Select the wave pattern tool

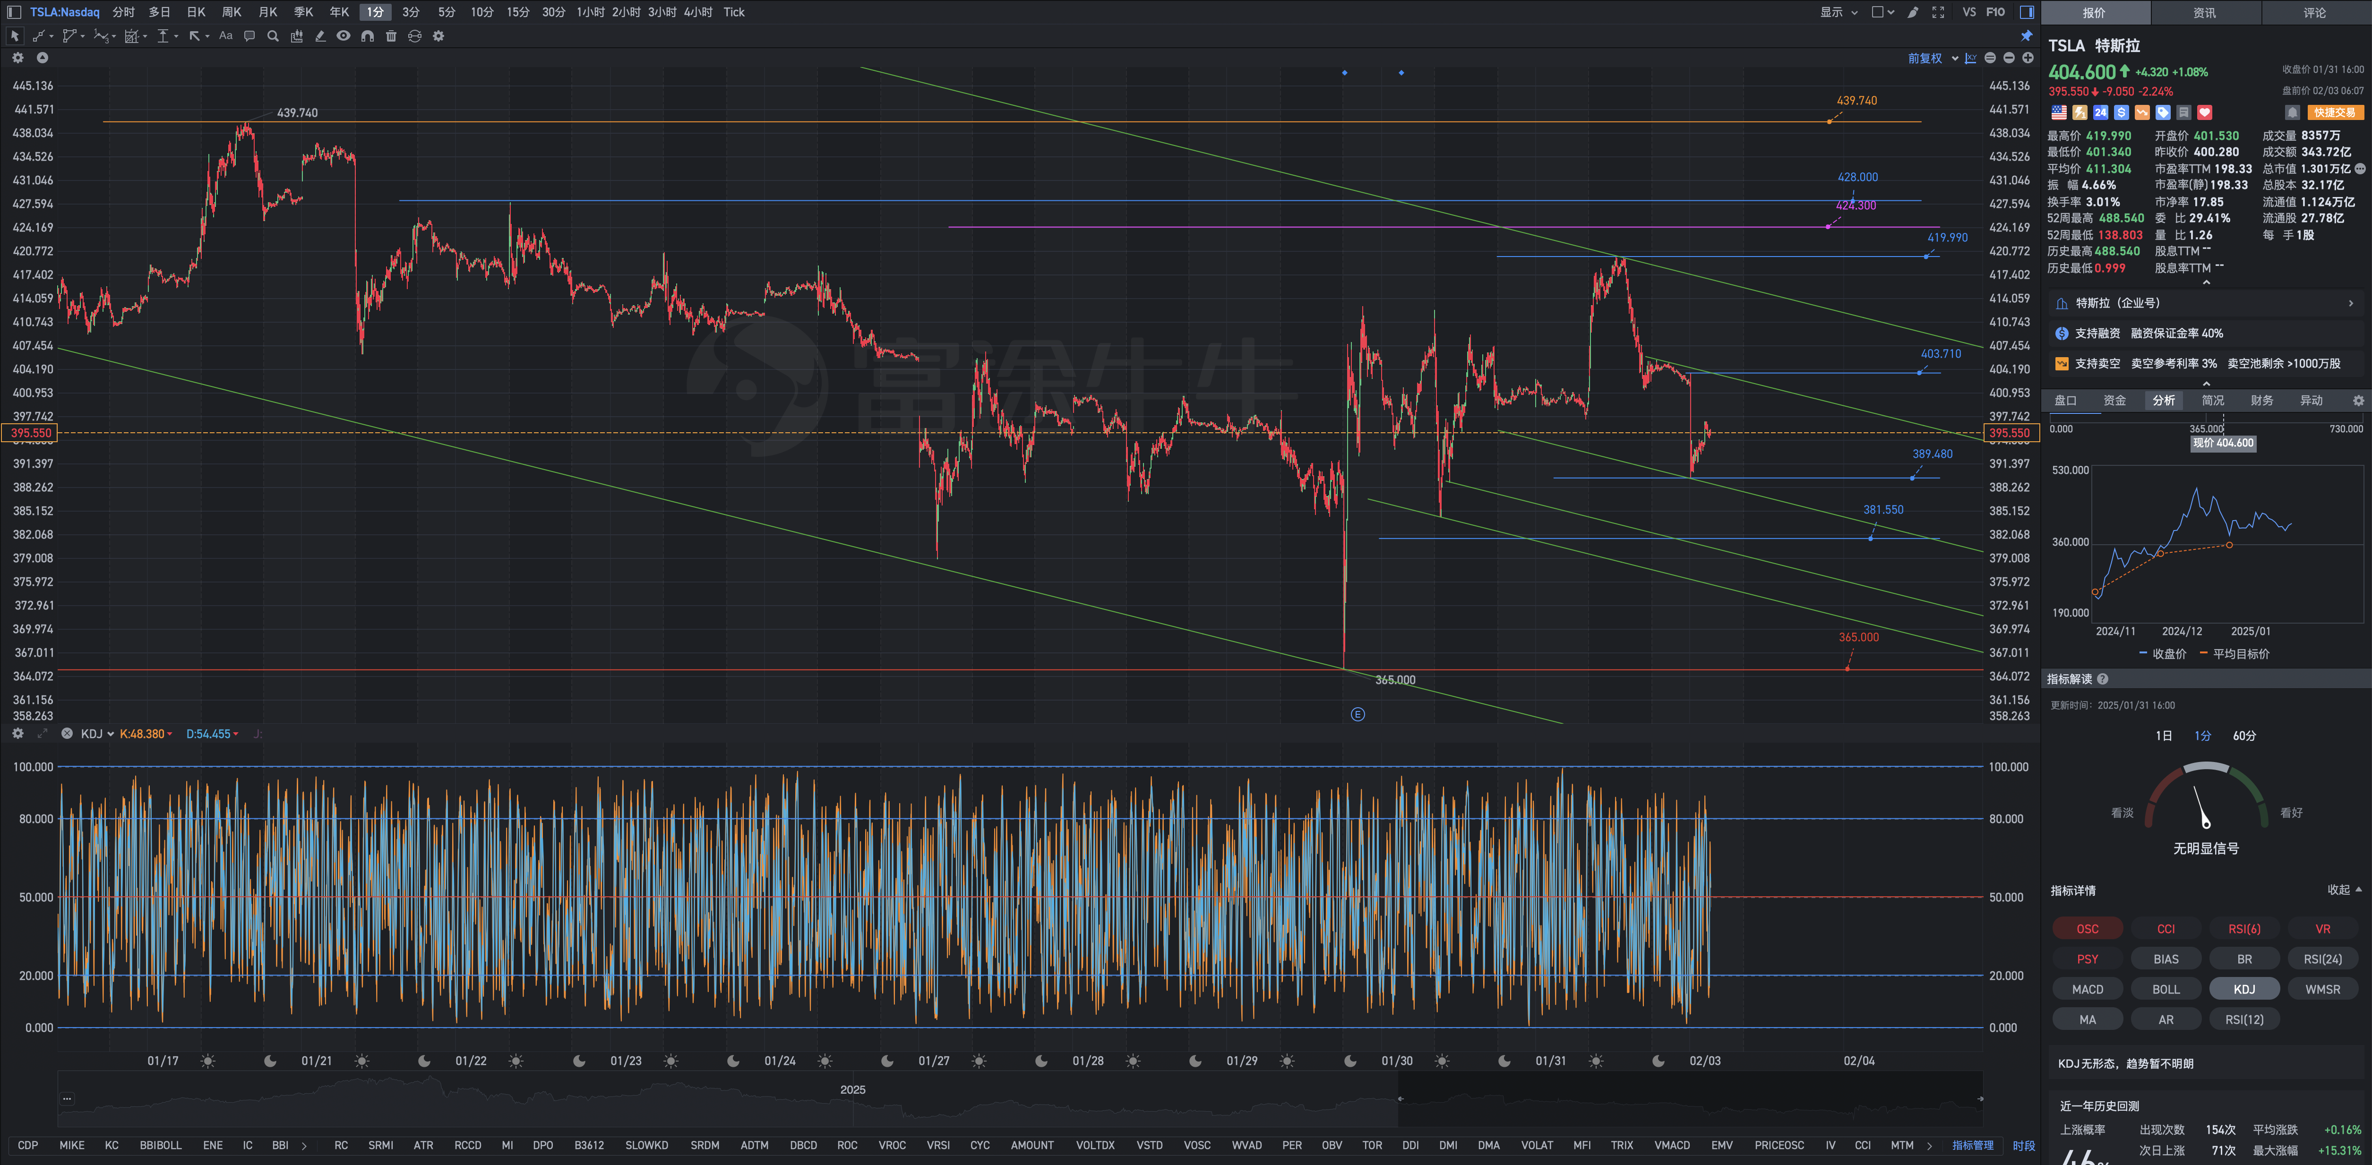point(100,36)
